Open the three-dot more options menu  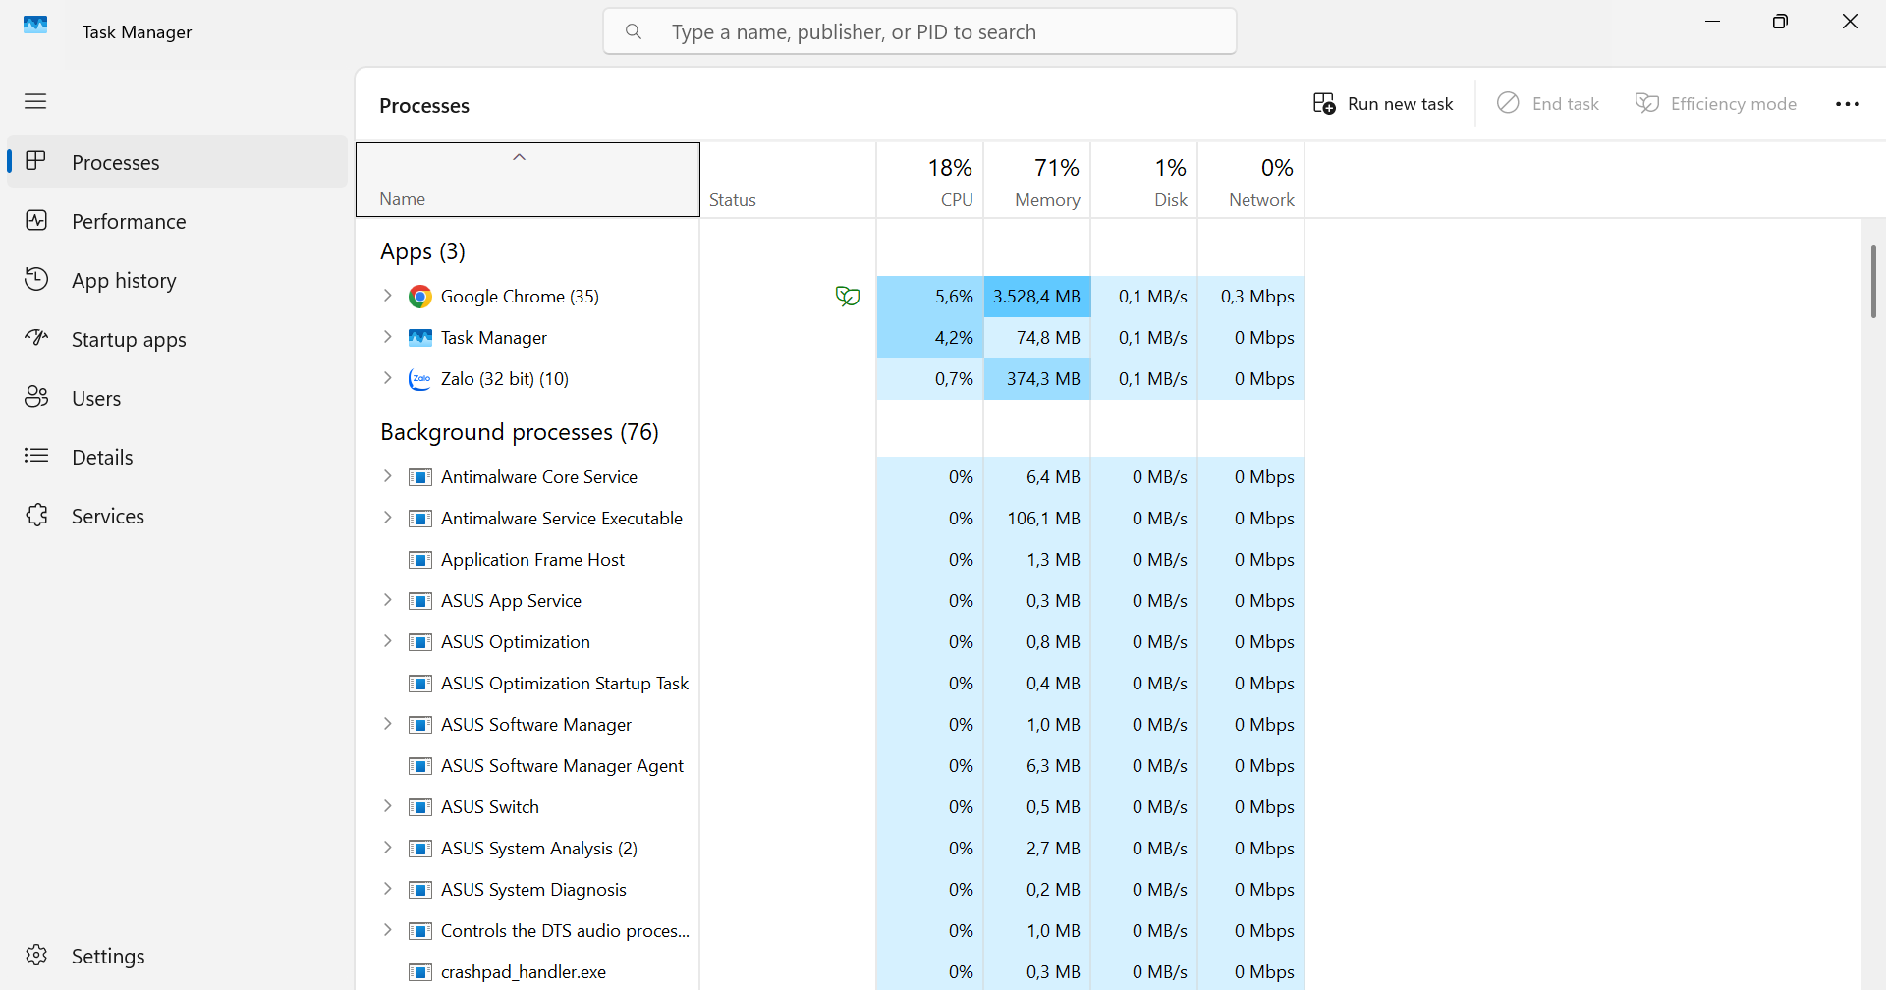coord(1848,104)
